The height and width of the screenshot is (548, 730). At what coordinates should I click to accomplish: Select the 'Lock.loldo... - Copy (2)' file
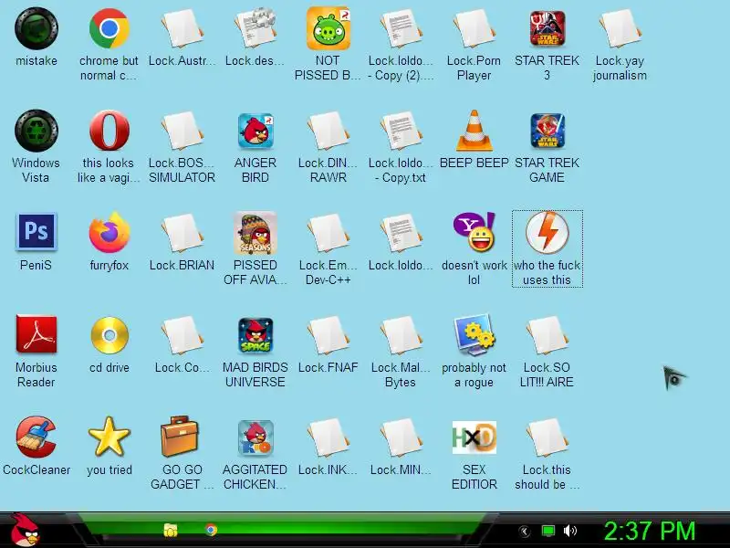point(401,29)
